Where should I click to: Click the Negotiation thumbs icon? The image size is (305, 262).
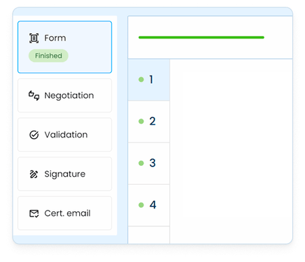coord(34,95)
